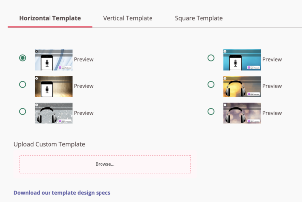Switch to the Vertical Template tab
The width and height of the screenshot is (302, 202).
pos(128,18)
